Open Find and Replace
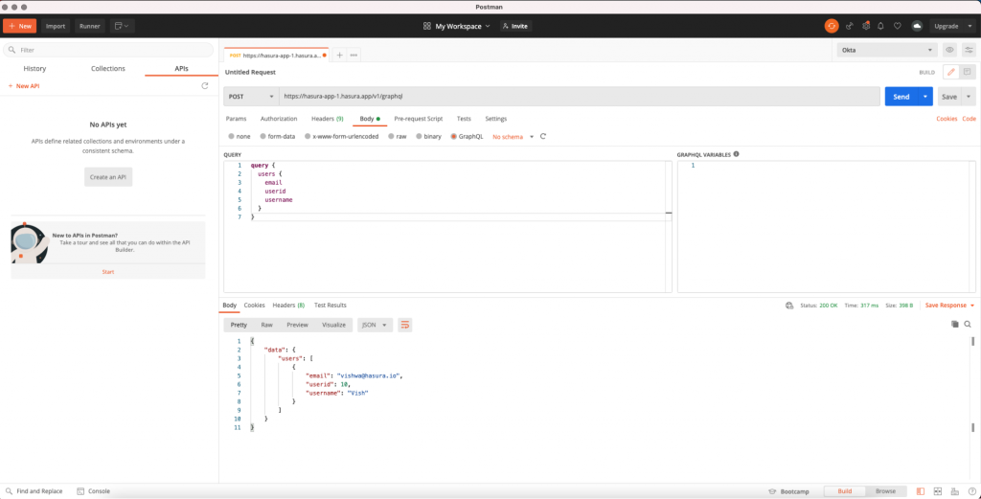This screenshot has height=499, width=981. 34,491
